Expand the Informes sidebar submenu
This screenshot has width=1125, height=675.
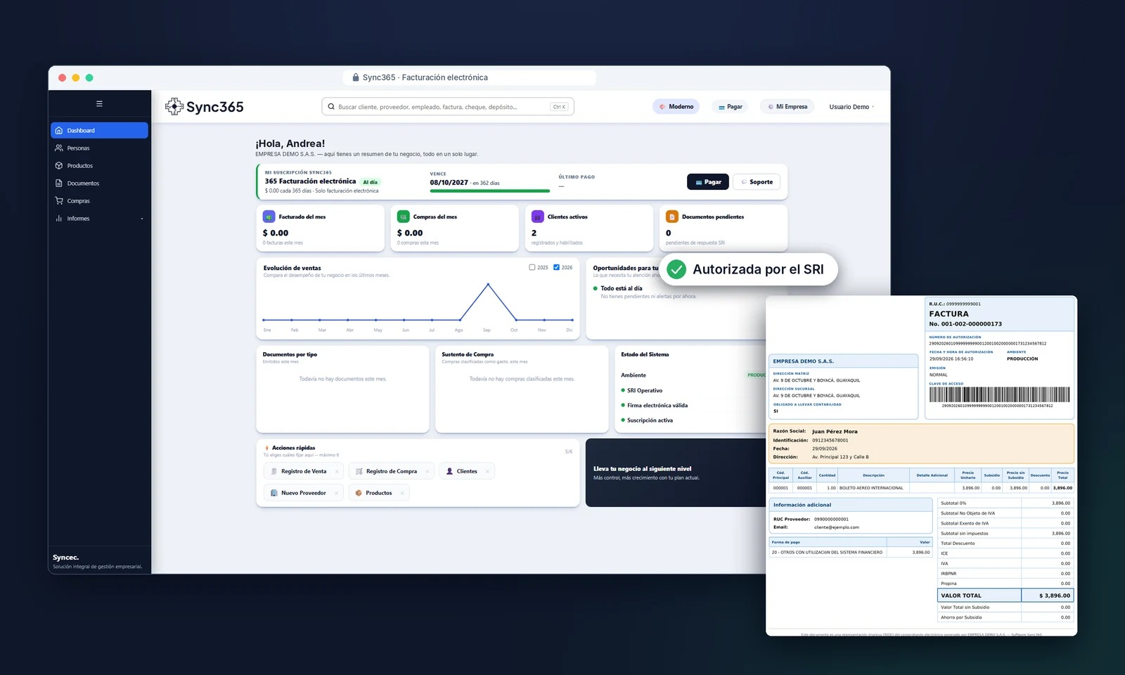tap(142, 219)
